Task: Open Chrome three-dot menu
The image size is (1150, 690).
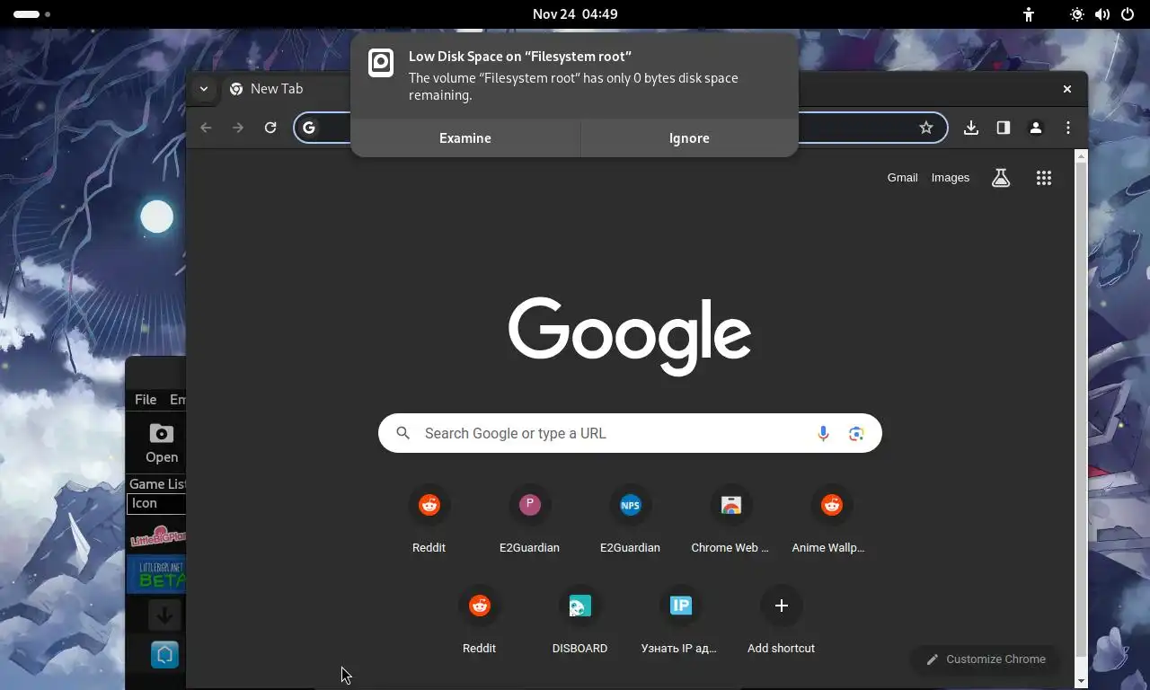Action: tap(1068, 128)
